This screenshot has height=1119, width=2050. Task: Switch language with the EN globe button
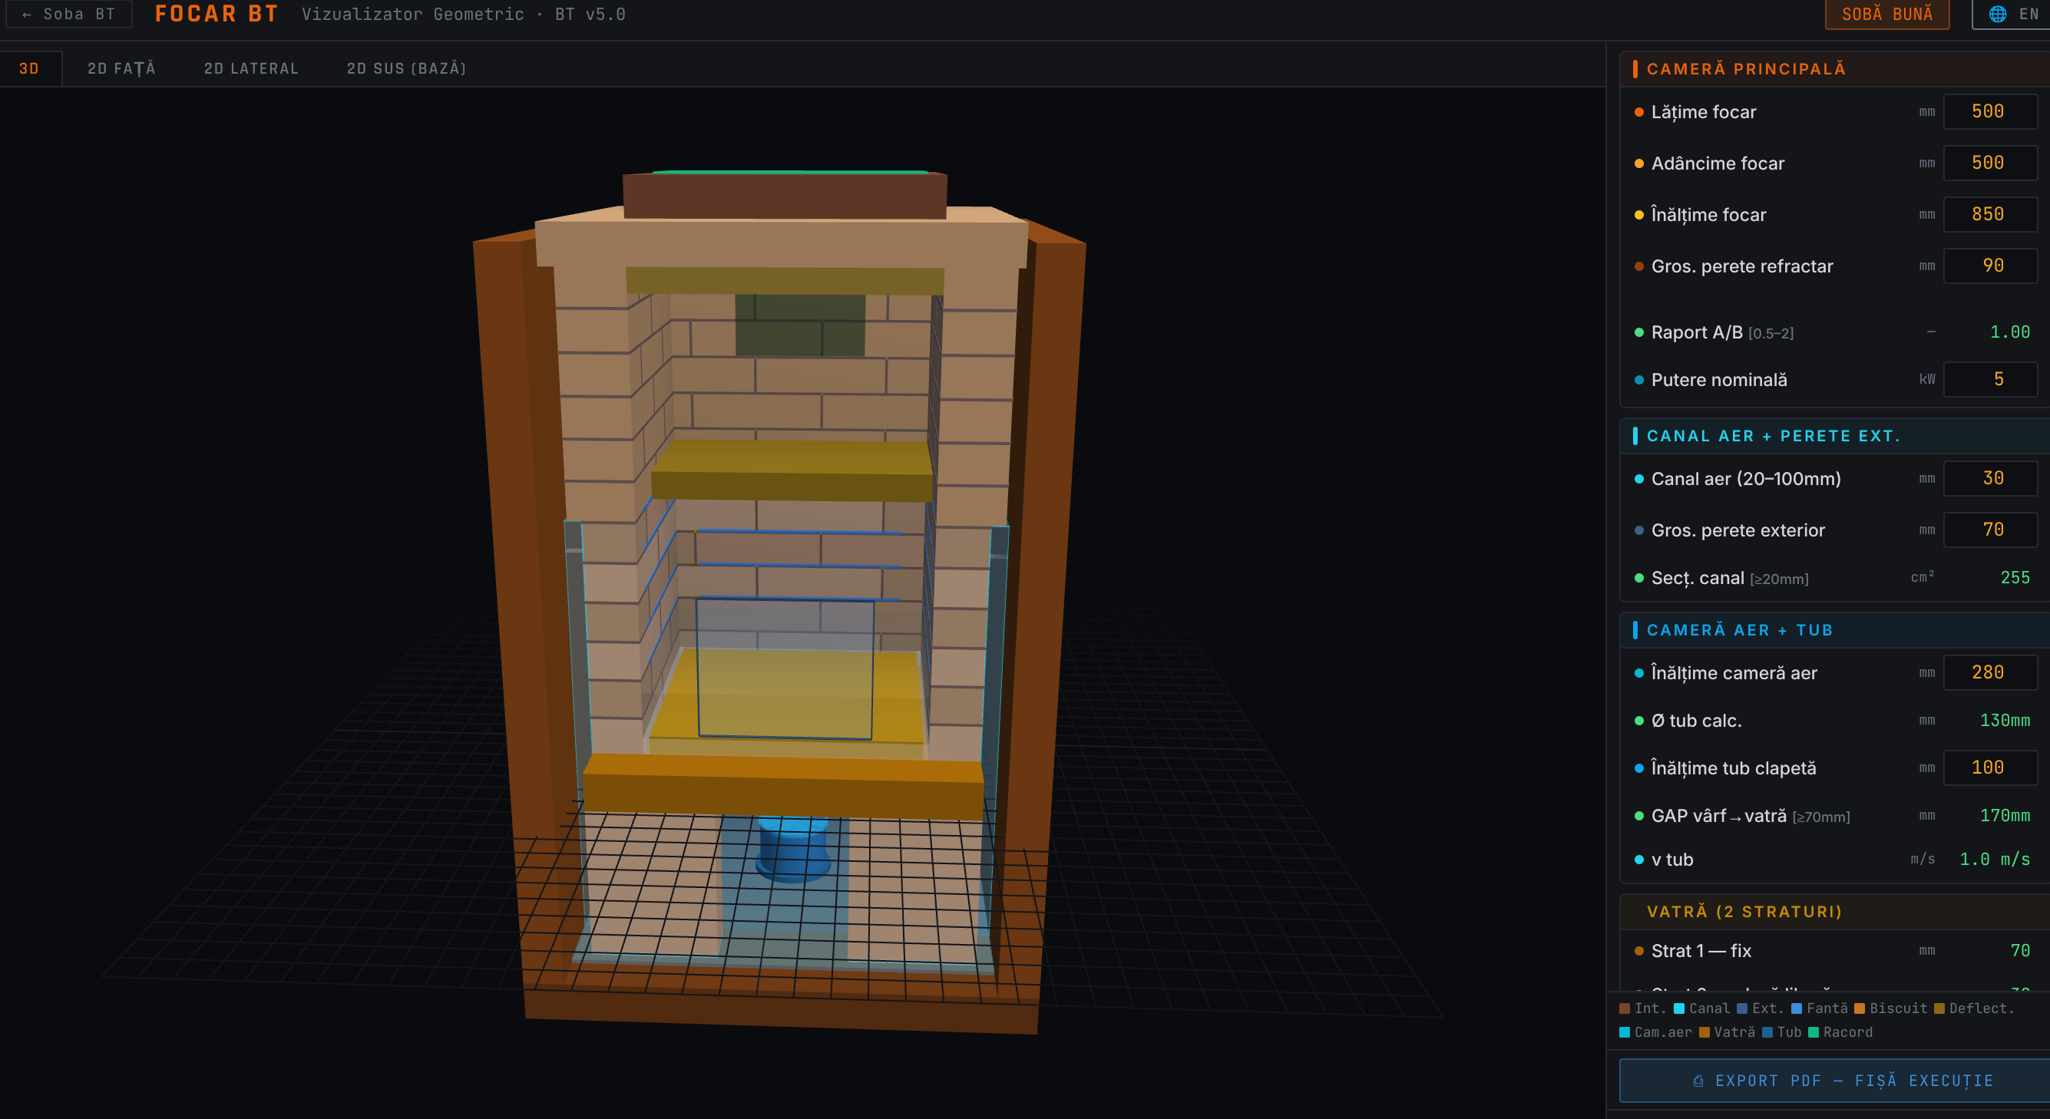(2013, 15)
